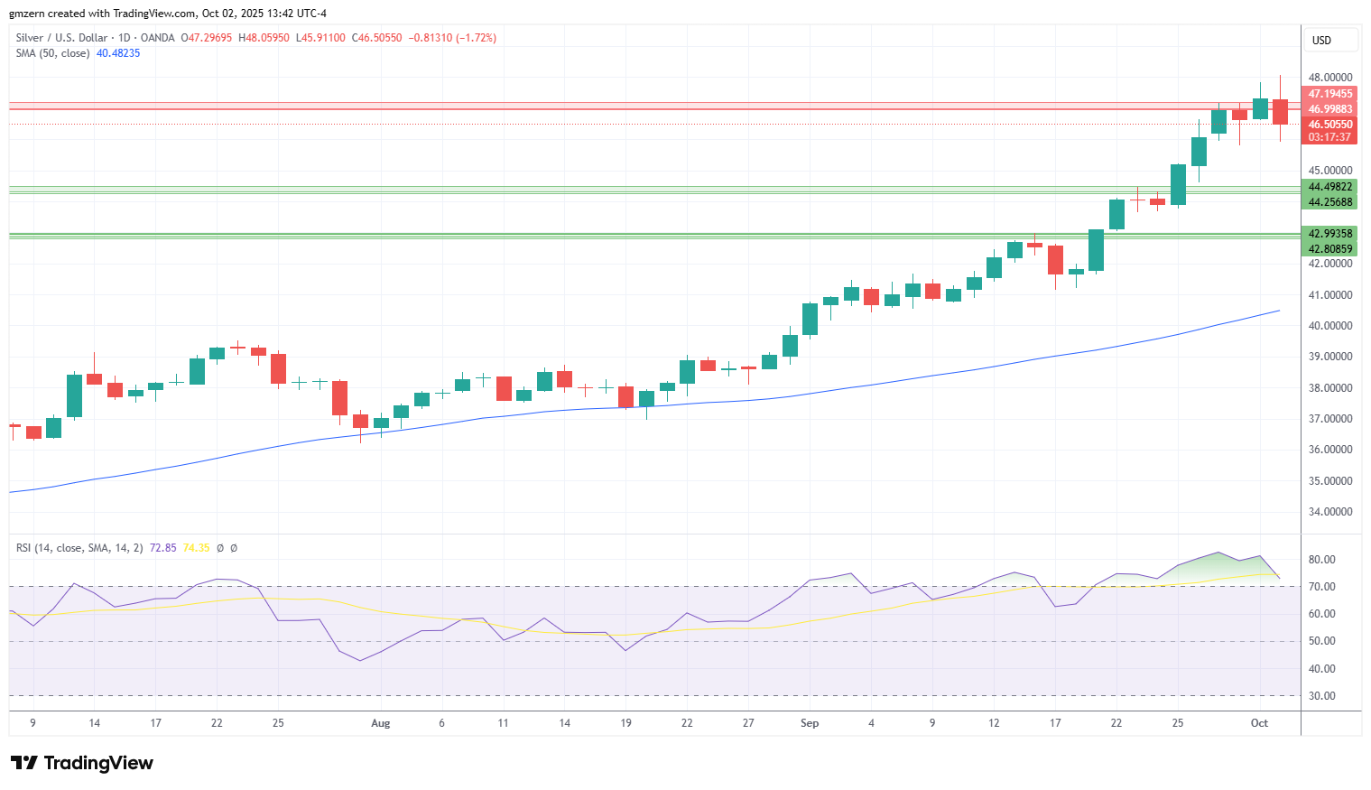Click the yellow RSI average value 74.35
1371x790 pixels.
[196, 548]
